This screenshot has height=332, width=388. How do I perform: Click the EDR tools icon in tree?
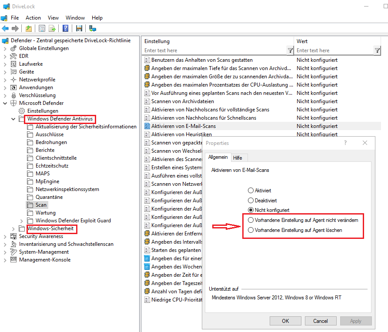coord(13,56)
